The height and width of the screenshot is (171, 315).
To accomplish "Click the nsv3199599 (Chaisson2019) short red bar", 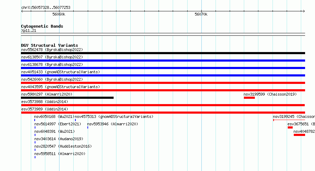I will click(x=249, y=98).
